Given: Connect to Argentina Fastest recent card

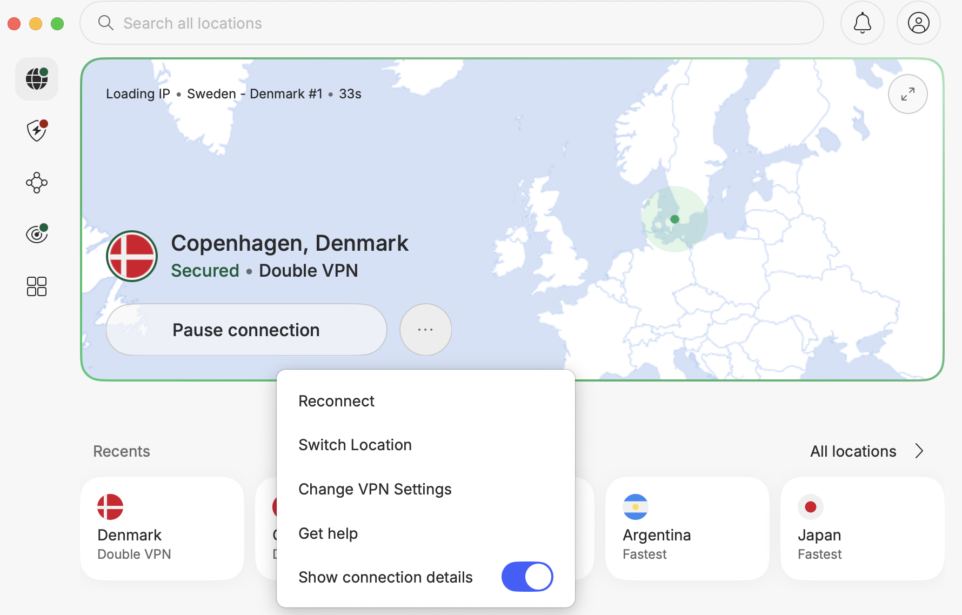Looking at the screenshot, I should coord(687,529).
